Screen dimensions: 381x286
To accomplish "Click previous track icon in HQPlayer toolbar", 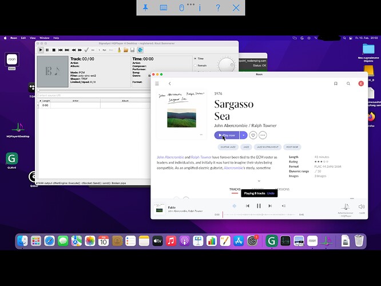I will pos(60,50).
